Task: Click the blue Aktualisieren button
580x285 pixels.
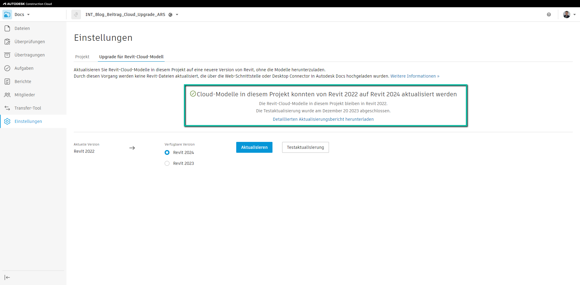Action: [254, 147]
